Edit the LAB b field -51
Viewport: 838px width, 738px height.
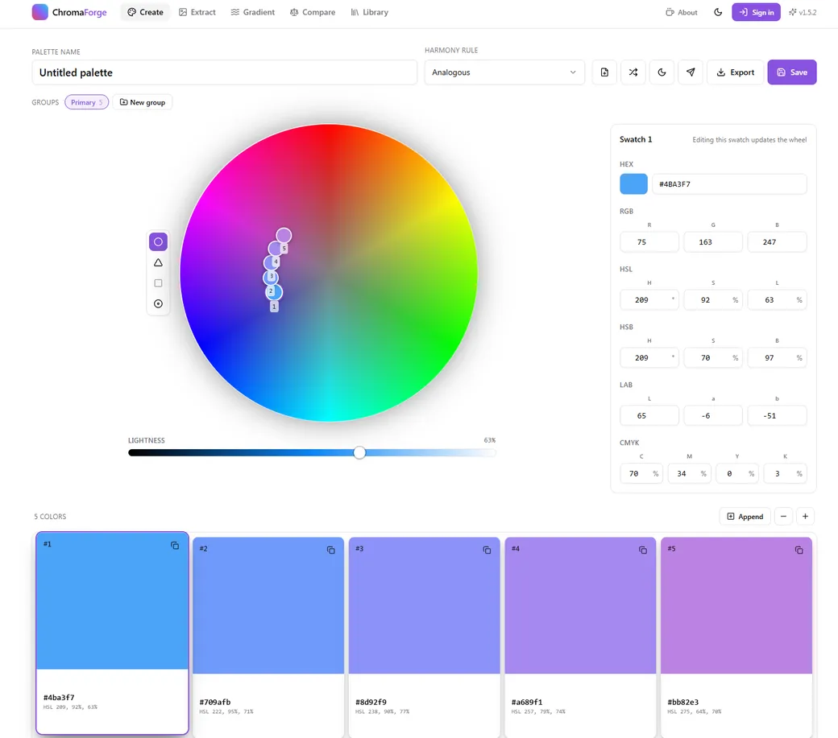[x=777, y=416]
